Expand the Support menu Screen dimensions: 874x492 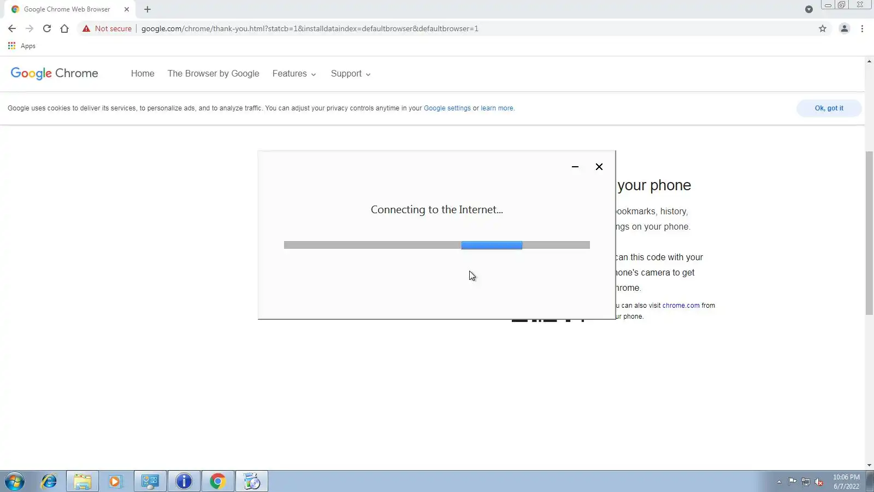[x=351, y=73]
